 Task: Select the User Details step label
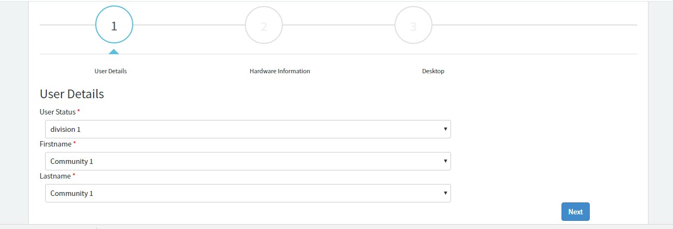point(111,71)
